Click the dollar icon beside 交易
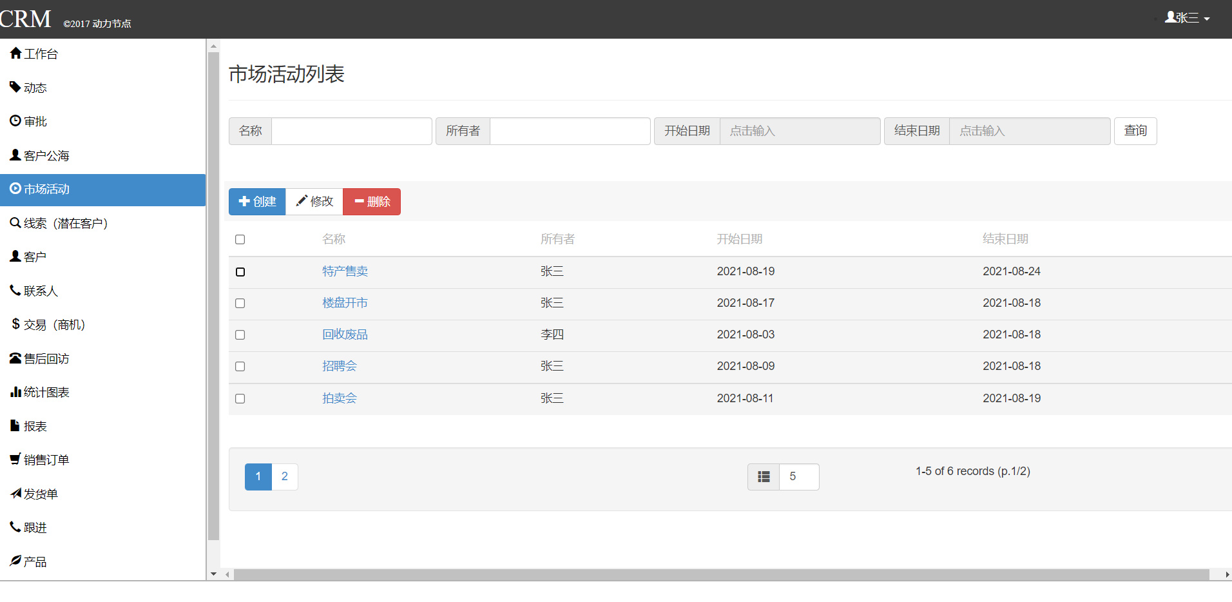The image size is (1232, 602). [15, 324]
